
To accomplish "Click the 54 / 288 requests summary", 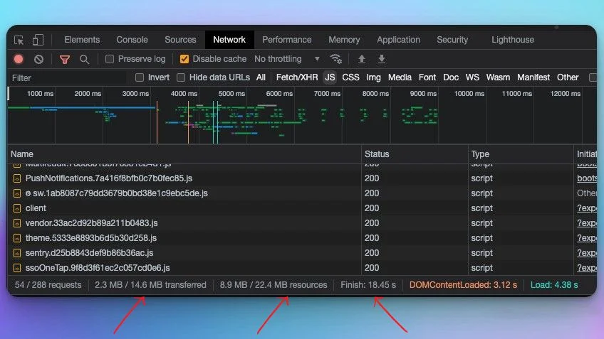I will 48,285.
